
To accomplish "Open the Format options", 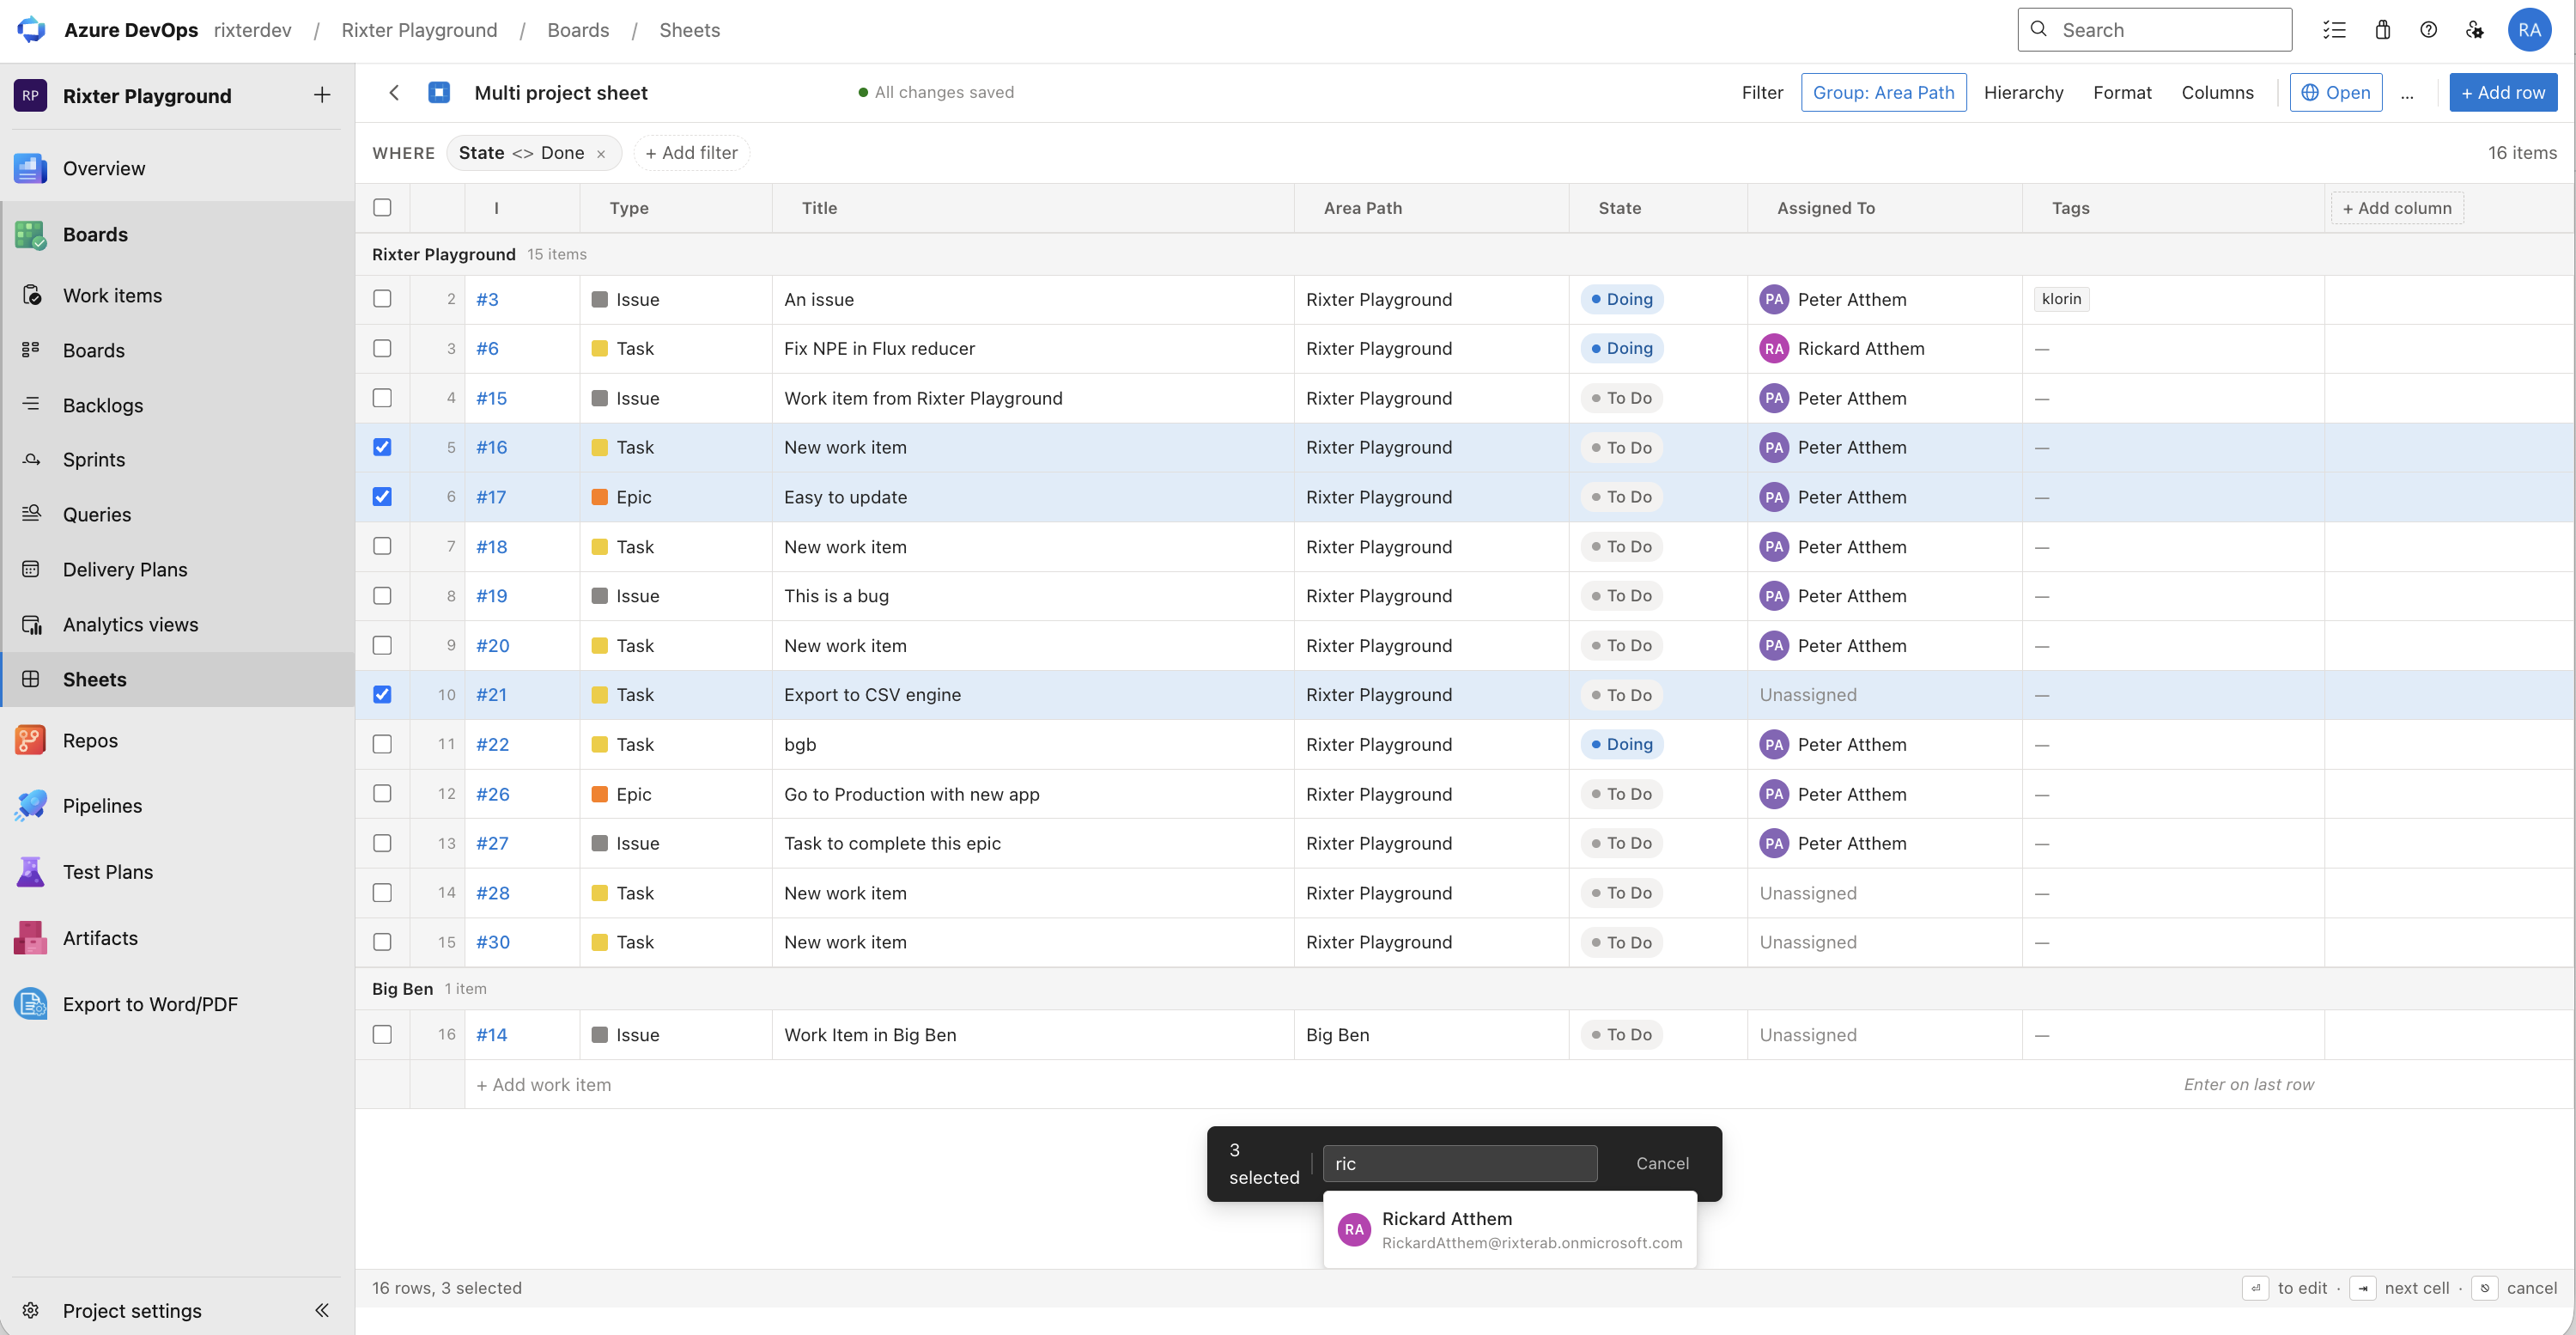I will pyautogui.click(x=2122, y=92).
